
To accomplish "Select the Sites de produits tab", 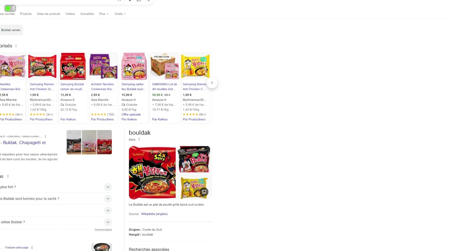I will [49, 14].
